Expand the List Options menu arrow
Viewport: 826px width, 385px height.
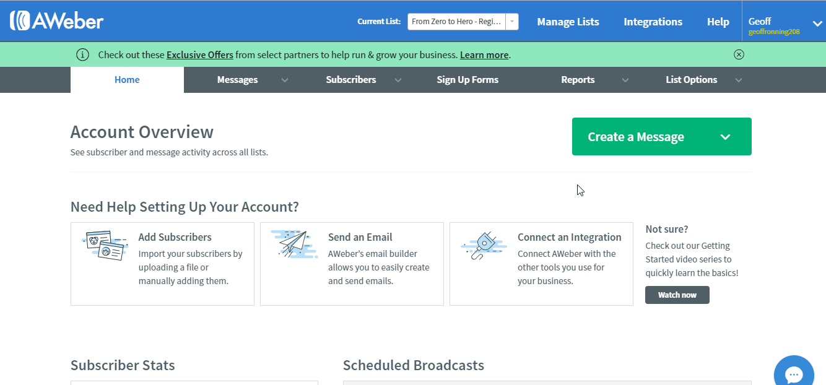739,80
